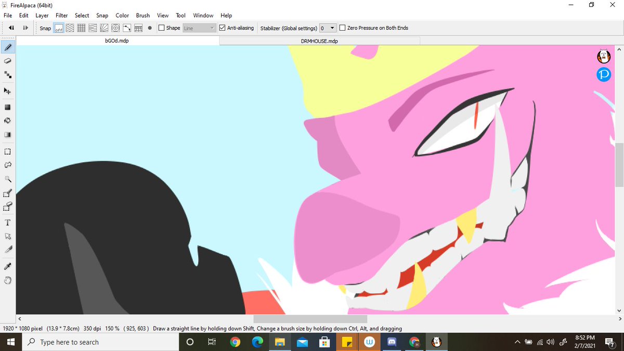Click the snap settings dot icon
Viewport: 624px width, 351px height.
(x=150, y=28)
